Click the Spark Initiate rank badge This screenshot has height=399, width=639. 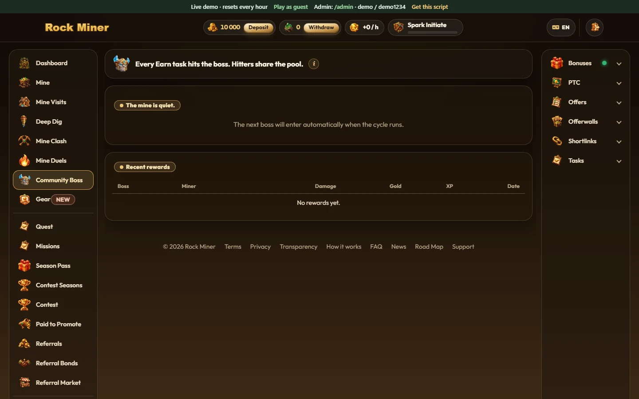click(398, 27)
